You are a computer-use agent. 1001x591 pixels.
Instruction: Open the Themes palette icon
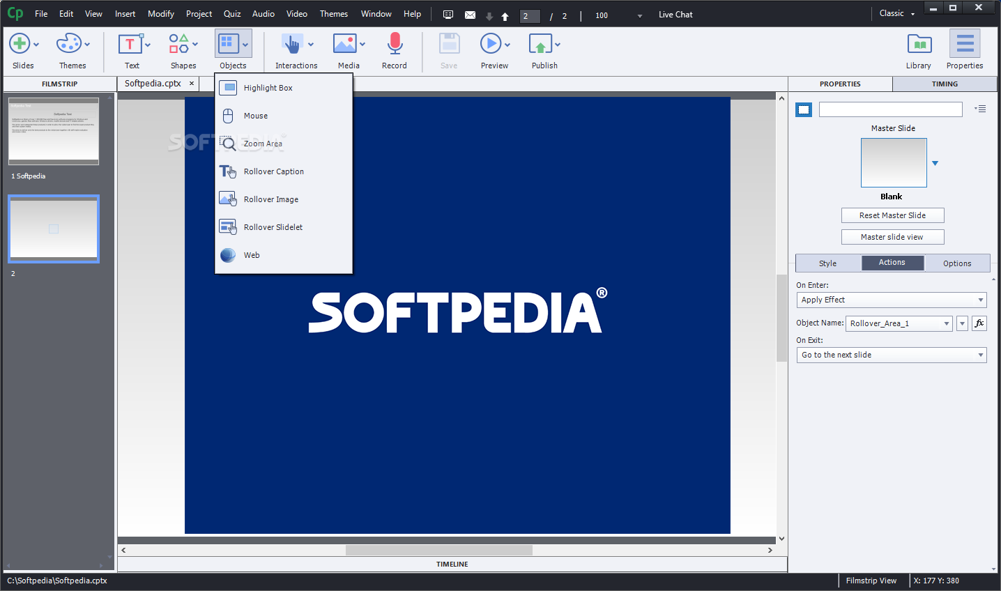68,44
